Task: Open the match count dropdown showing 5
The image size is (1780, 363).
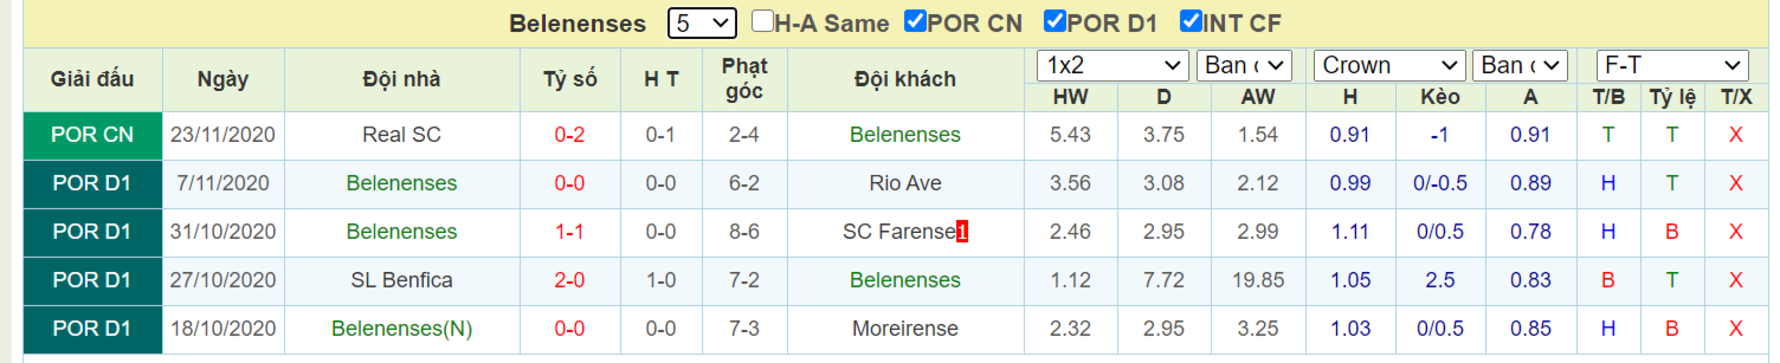Action: point(702,23)
